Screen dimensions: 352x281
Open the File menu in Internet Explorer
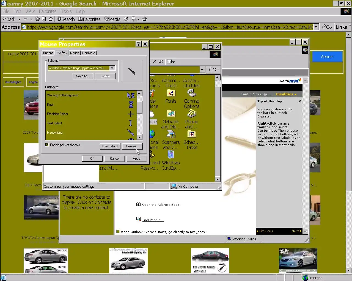6,11
